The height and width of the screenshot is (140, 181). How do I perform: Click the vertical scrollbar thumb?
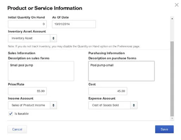(172, 79)
